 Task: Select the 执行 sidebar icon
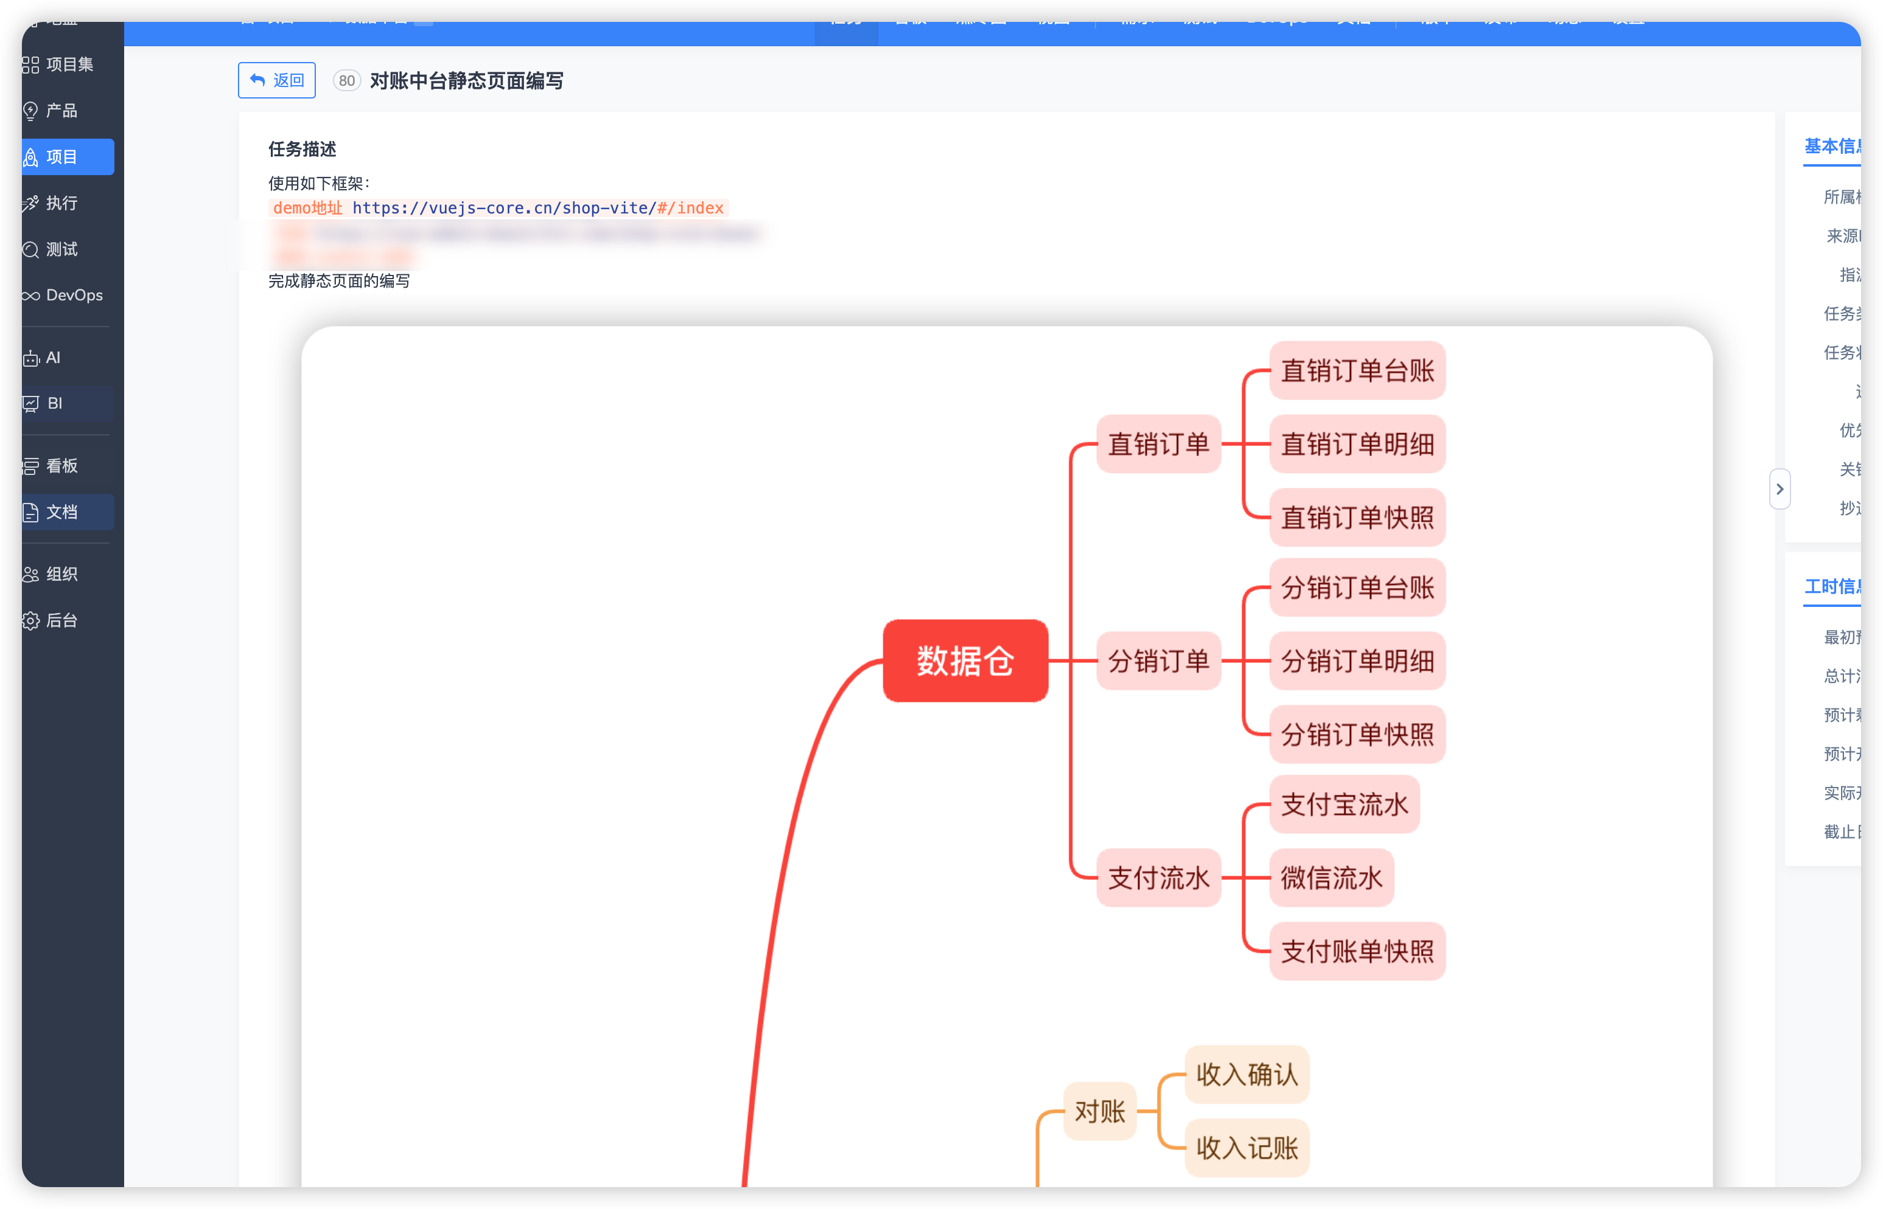30,203
